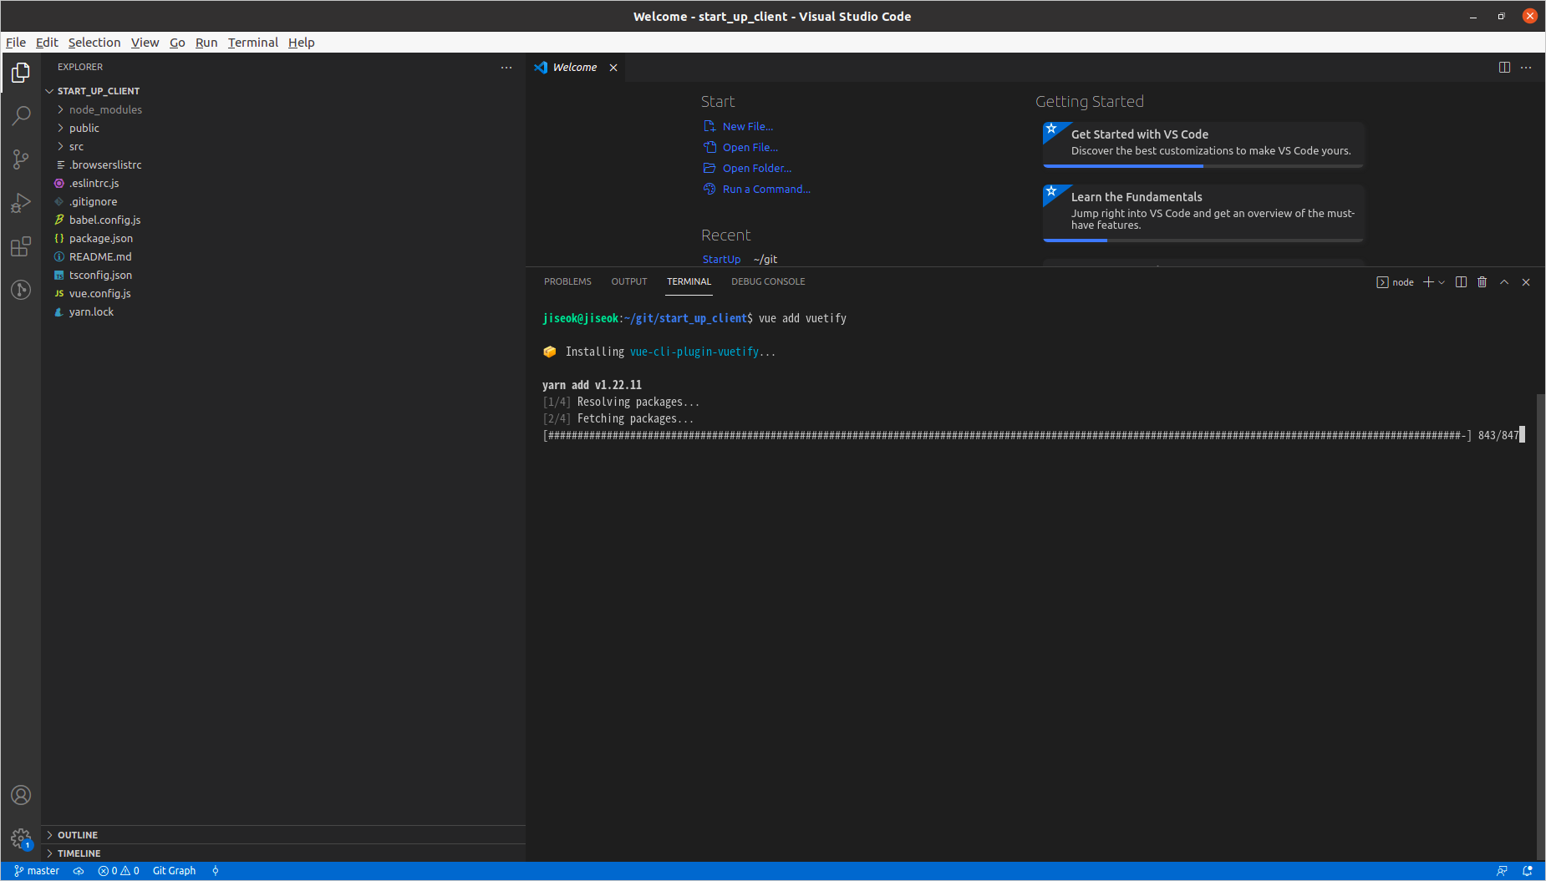Select the TERMINAL panel tab

(x=689, y=282)
